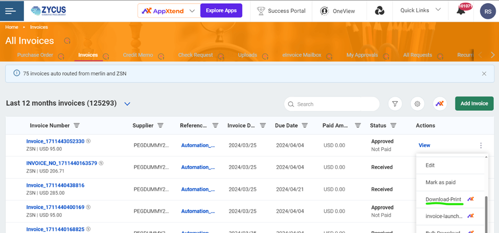
Task: Click the icon beside Uploads tab
Action: pyautogui.click(x=265, y=57)
